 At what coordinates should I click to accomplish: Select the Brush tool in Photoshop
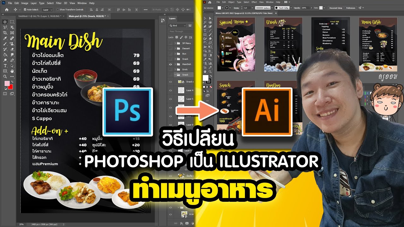click(5, 44)
